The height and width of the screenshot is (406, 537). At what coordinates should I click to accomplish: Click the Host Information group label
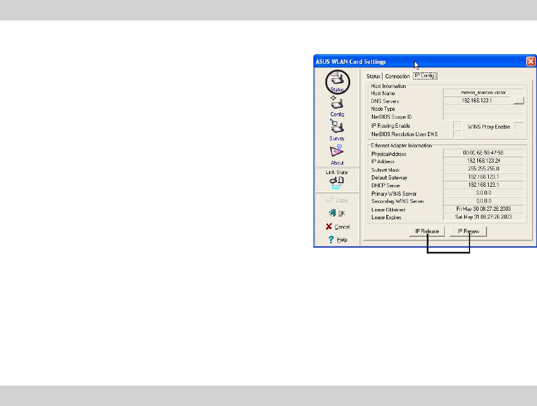pos(388,86)
